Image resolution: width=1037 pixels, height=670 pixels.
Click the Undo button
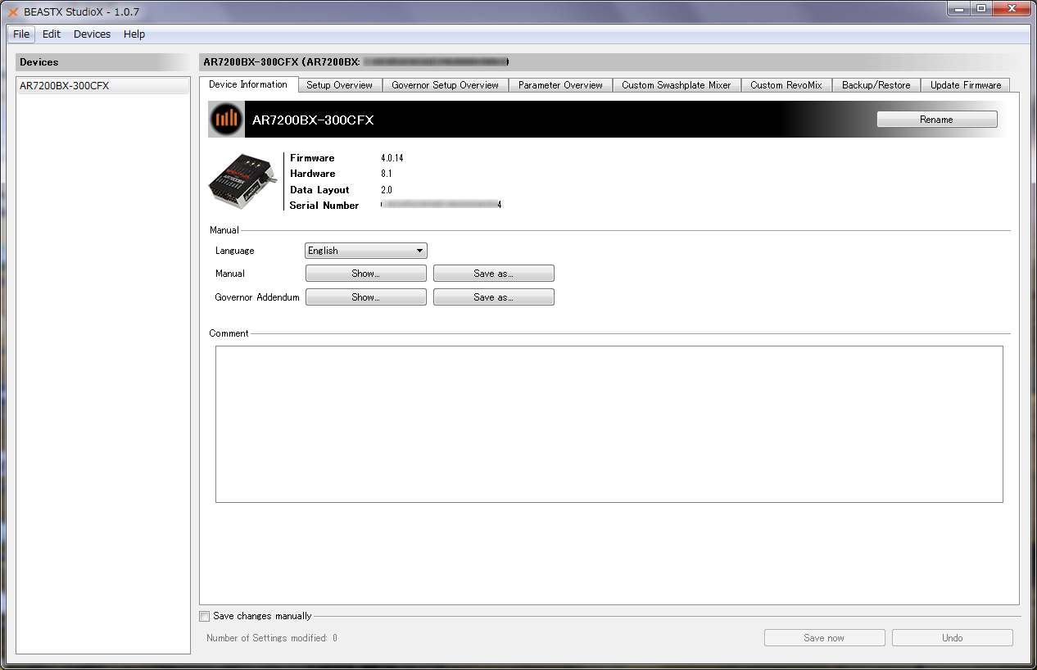point(953,638)
